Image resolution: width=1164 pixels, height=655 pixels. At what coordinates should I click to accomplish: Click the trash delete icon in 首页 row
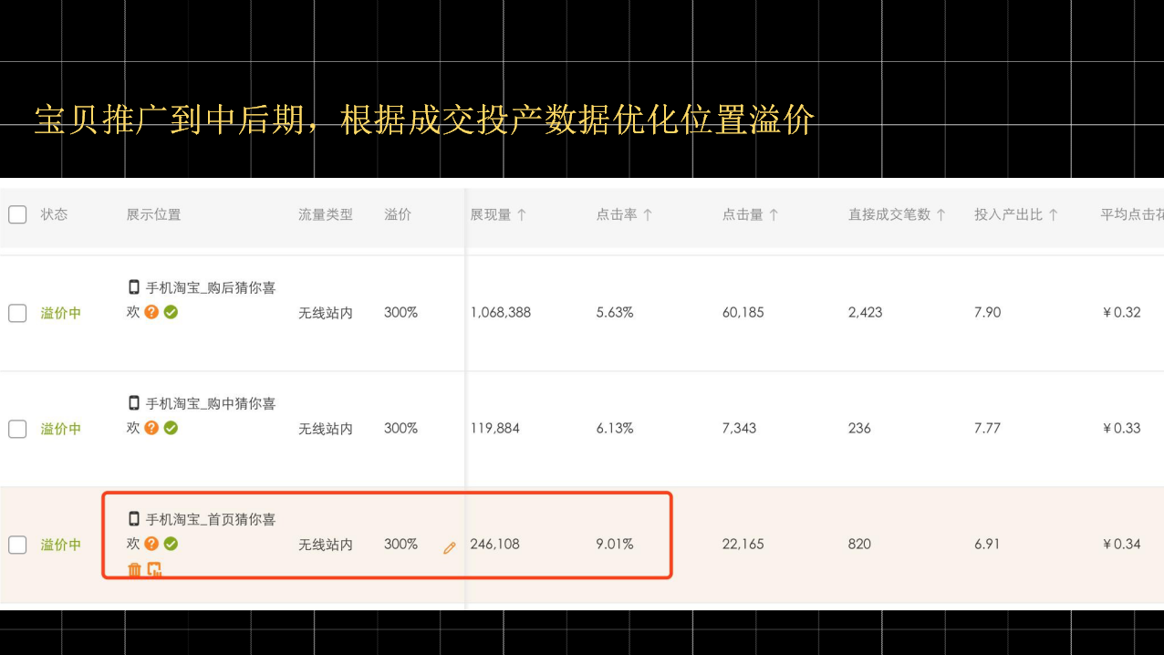pyautogui.click(x=134, y=569)
